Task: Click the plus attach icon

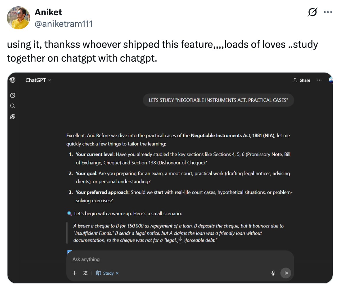Action: 75,273
